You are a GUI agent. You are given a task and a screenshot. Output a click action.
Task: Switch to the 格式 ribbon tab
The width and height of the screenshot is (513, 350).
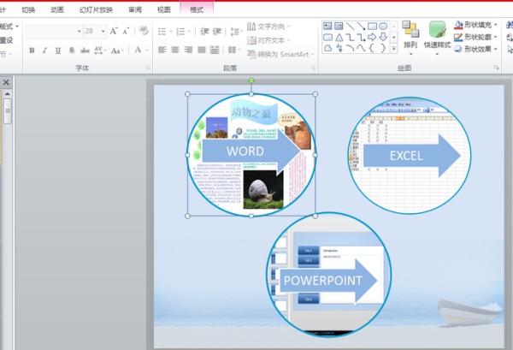(197, 9)
